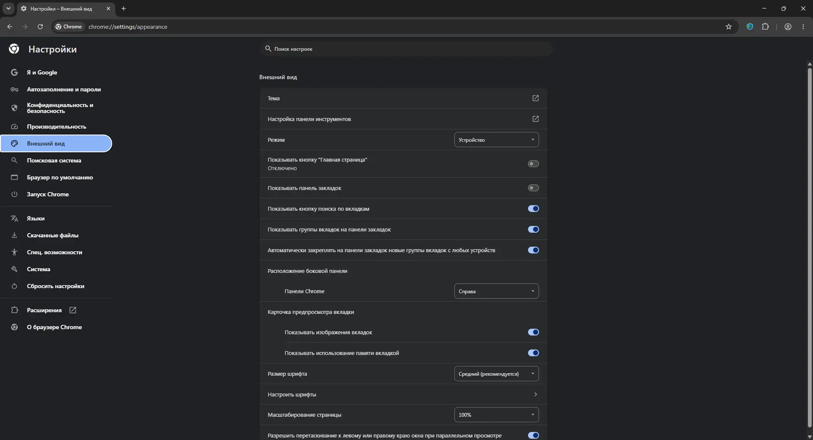Click the power icon for Запуск Chrome
This screenshot has width=813, height=440.
pos(14,194)
